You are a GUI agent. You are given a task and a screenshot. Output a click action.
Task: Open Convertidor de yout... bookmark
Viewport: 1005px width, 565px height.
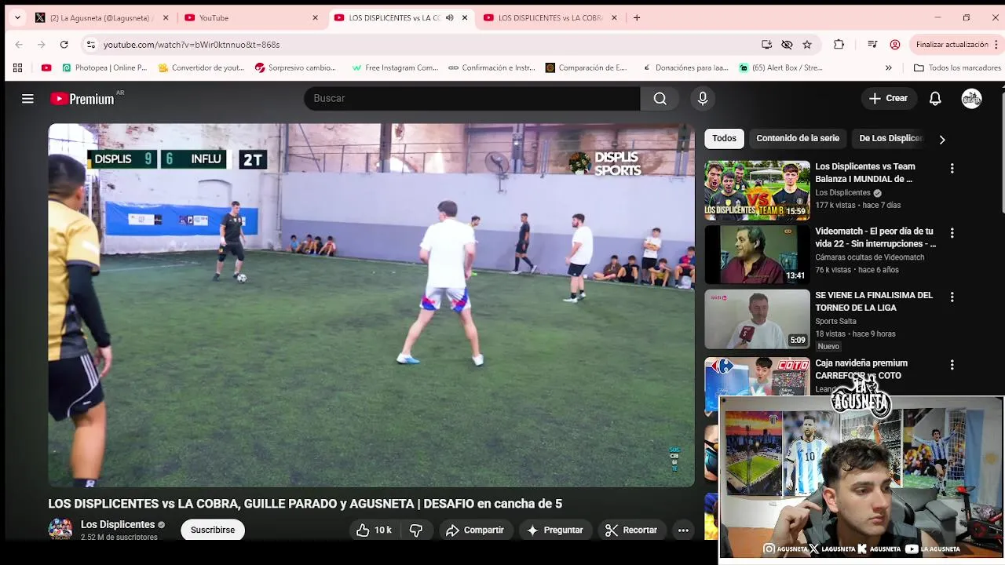tap(201, 67)
